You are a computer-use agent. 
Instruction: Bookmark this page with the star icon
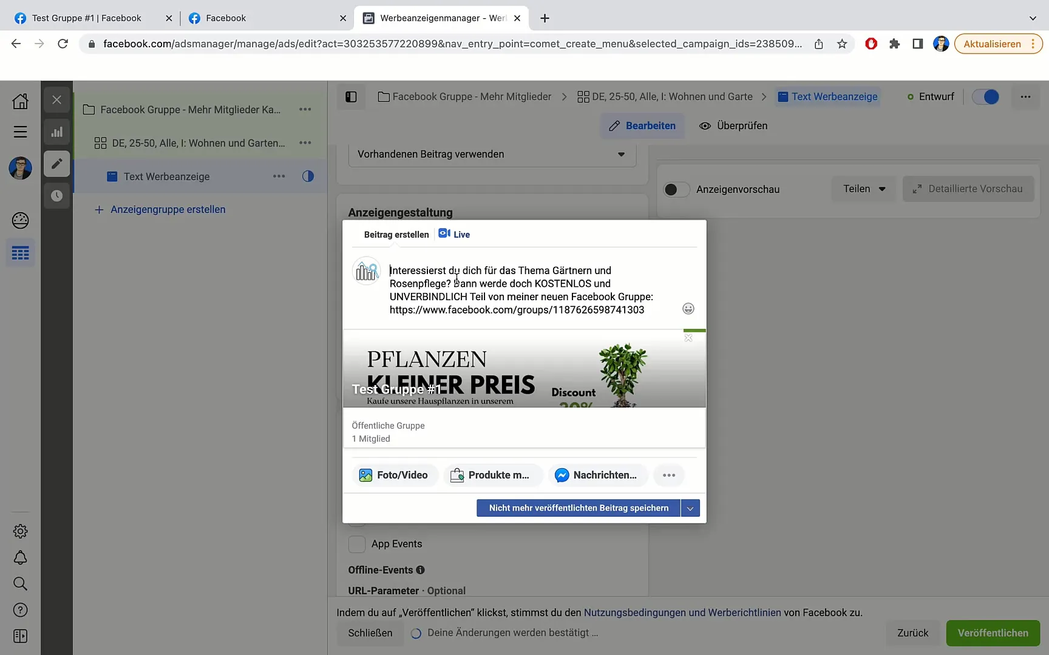pyautogui.click(x=842, y=44)
